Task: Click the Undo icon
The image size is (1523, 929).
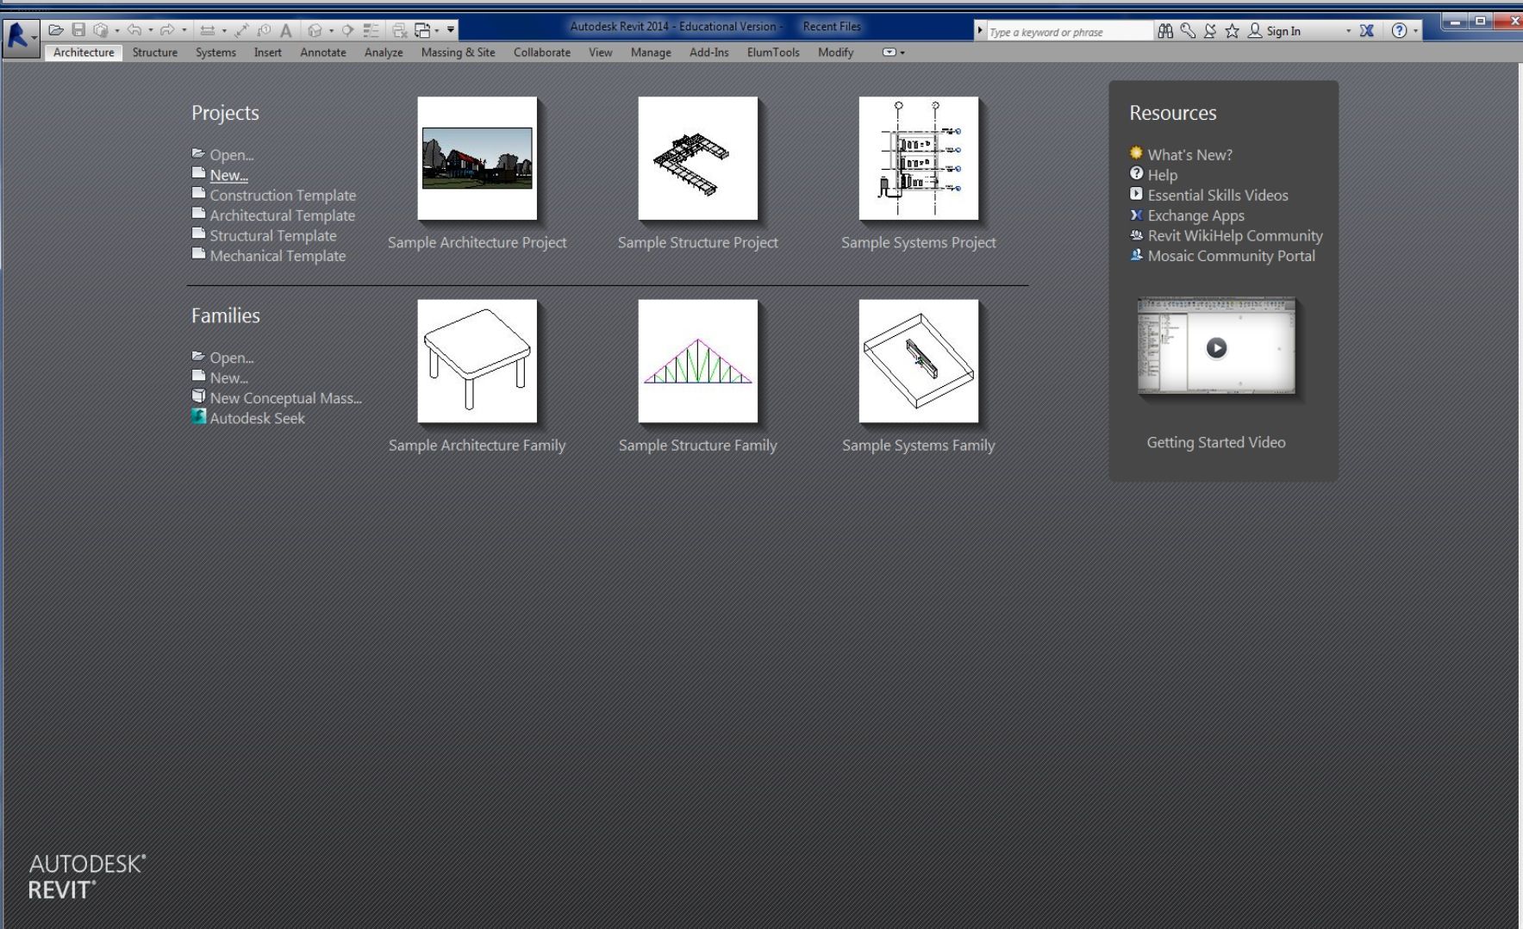Action: (134, 28)
